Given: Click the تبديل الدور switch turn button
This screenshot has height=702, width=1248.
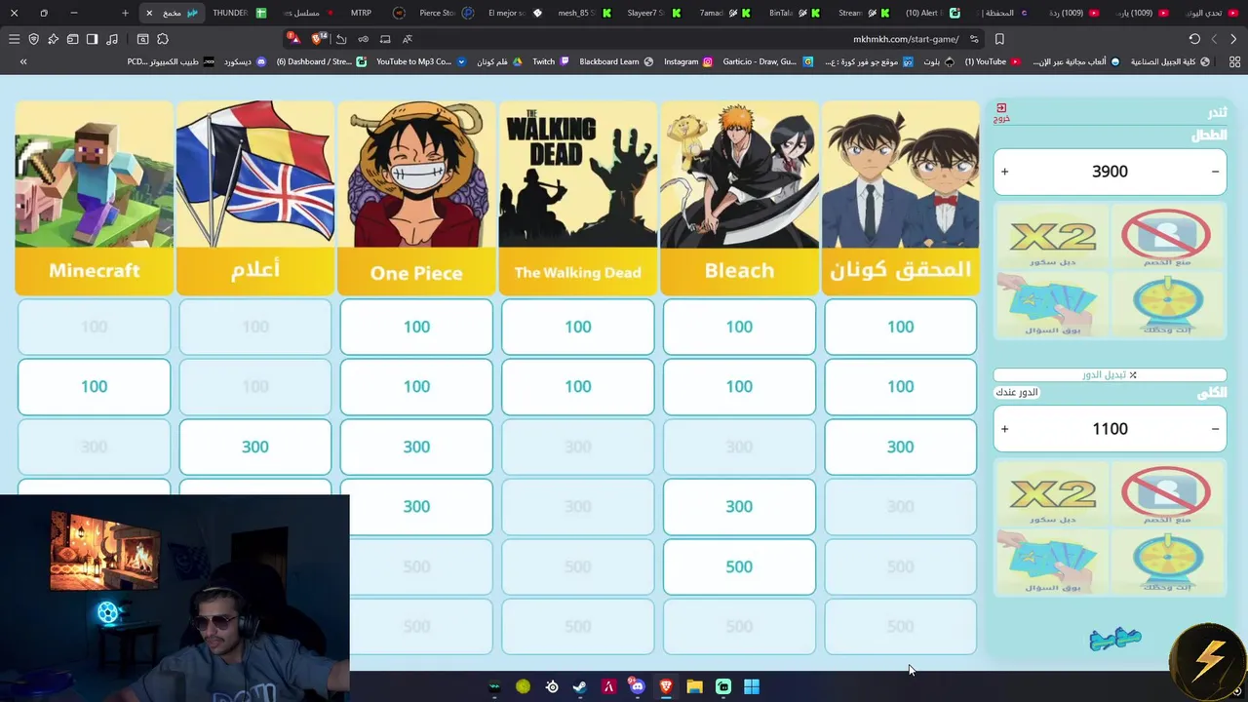Looking at the screenshot, I should (1110, 374).
